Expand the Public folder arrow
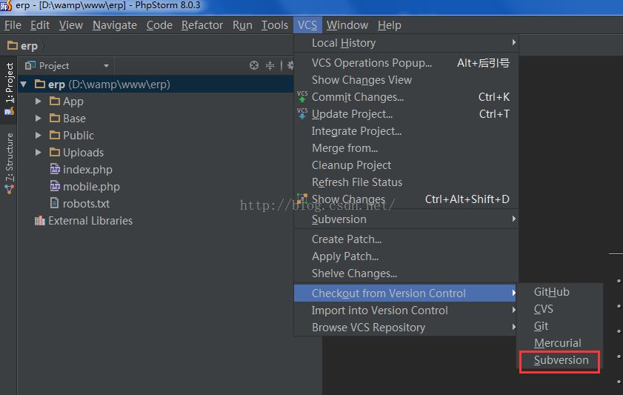623x395 pixels. point(39,136)
